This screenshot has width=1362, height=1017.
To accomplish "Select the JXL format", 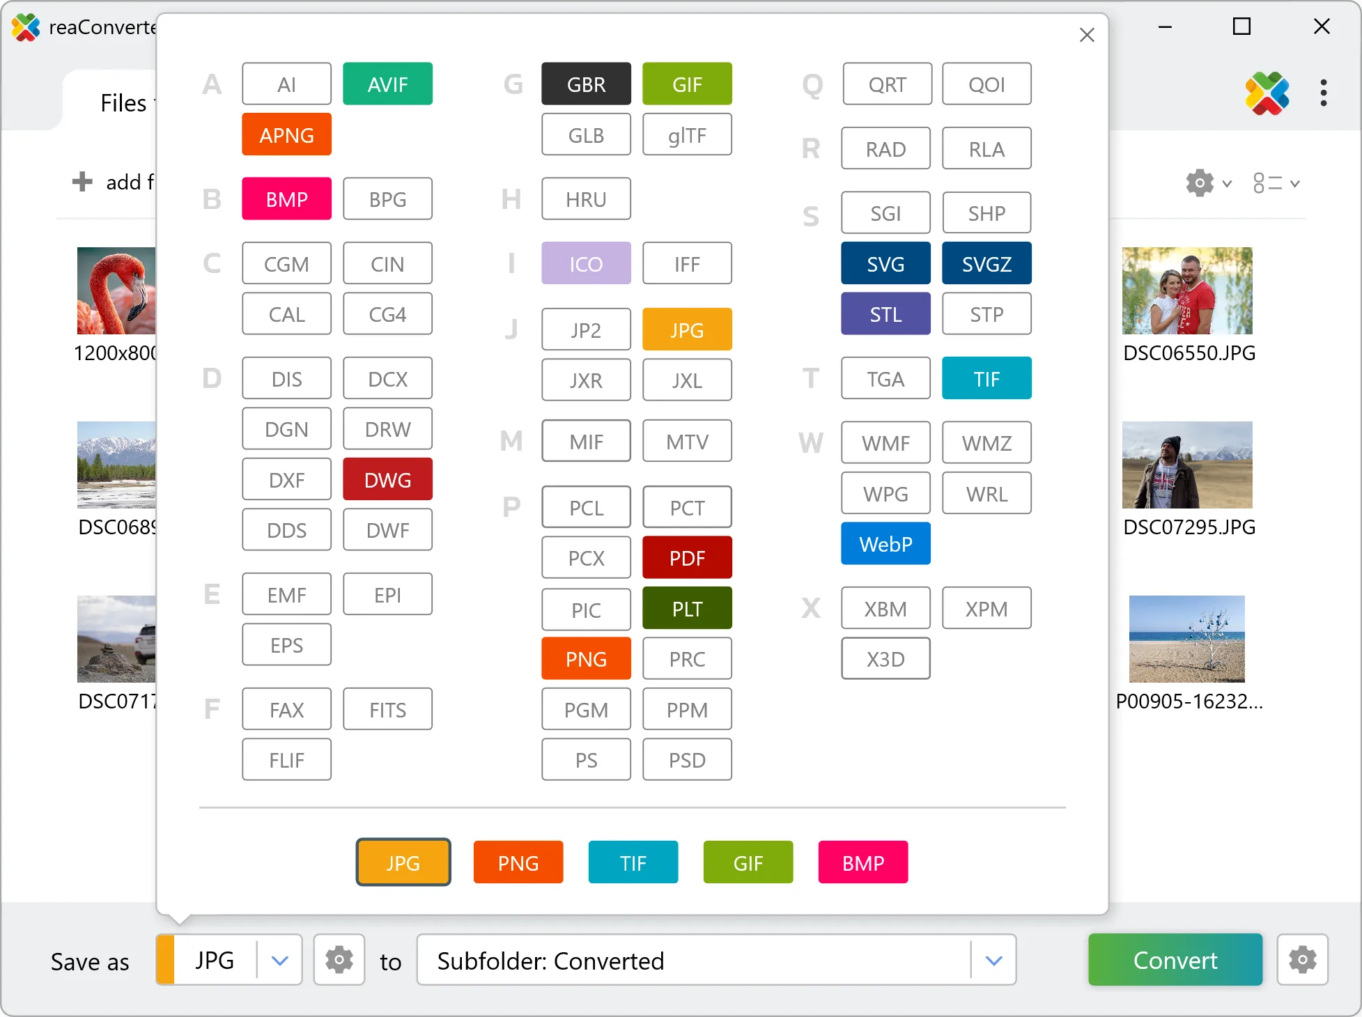I will (x=687, y=380).
